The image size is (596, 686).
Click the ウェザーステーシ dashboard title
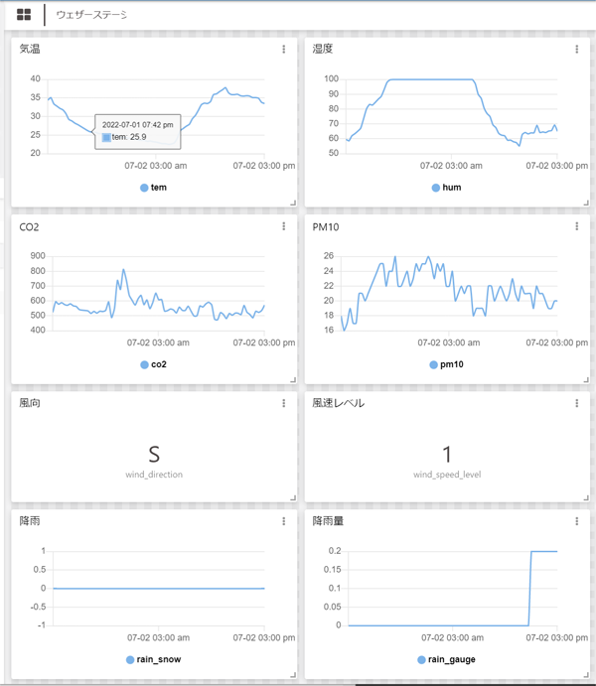(91, 15)
